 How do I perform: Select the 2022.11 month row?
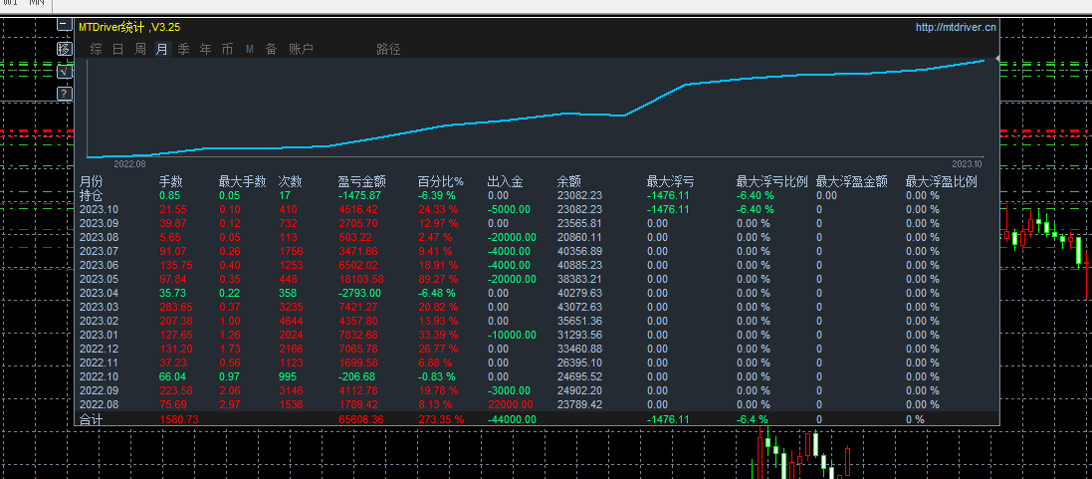(537, 362)
